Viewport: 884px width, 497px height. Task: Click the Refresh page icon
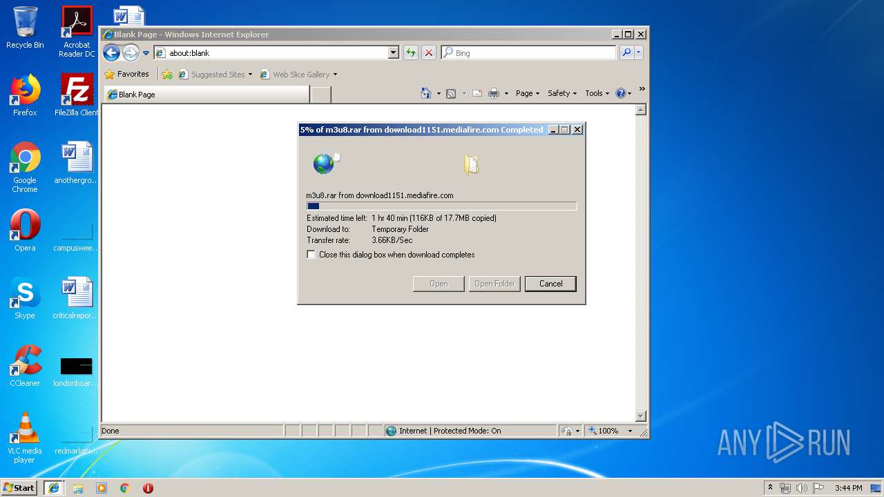click(411, 52)
